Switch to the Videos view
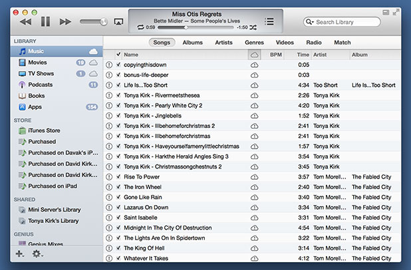 tap(285, 42)
